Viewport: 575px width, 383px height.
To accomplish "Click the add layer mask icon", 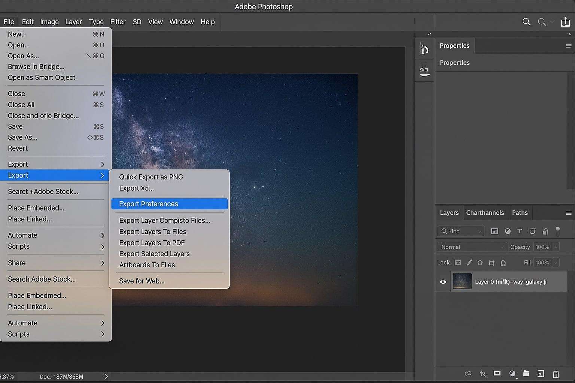I will pyautogui.click(x=497, y=373).
